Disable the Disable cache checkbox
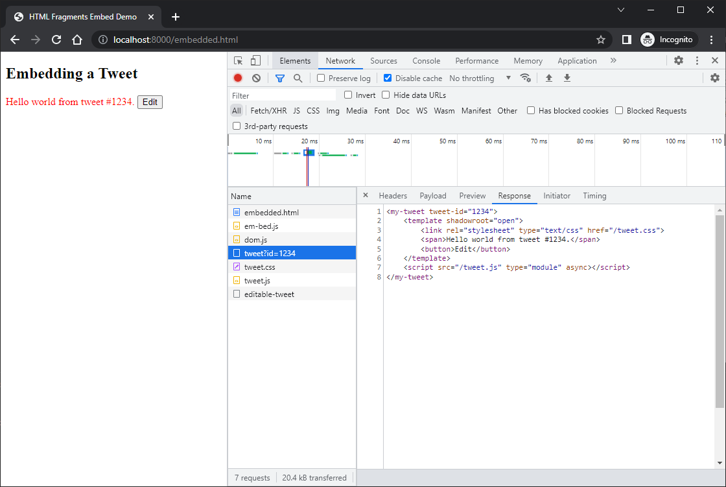Viewport: 726px width, 487px height. (387, 78)
